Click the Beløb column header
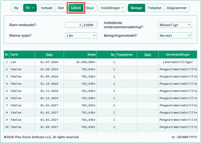 (x=80, y=55)
